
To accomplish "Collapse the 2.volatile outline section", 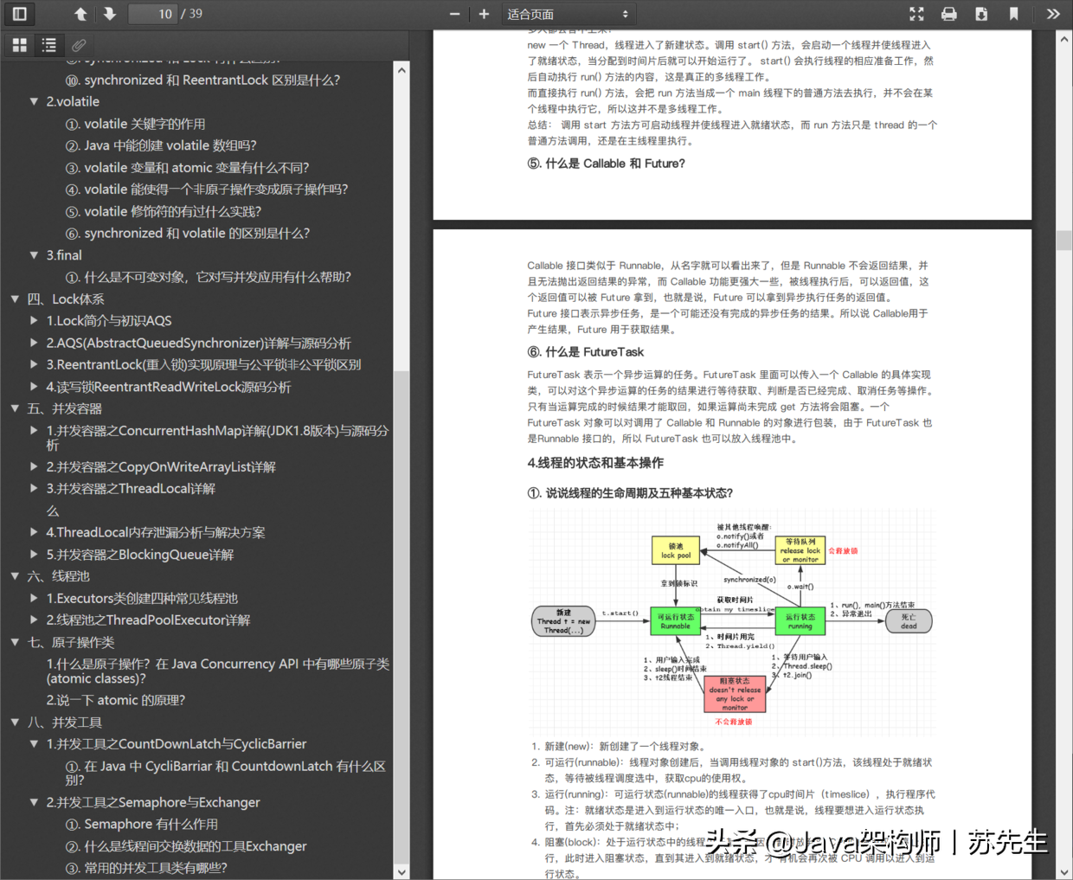I will (x=33, y=101).
